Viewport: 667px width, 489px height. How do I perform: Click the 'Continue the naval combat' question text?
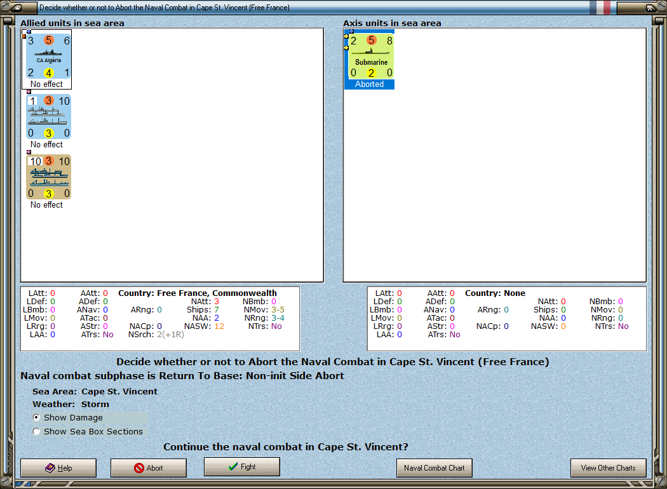[x=285, y=447]
